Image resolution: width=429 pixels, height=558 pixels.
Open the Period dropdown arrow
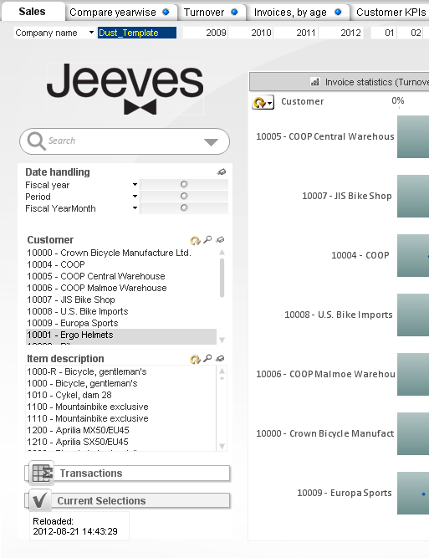[135, 196]
